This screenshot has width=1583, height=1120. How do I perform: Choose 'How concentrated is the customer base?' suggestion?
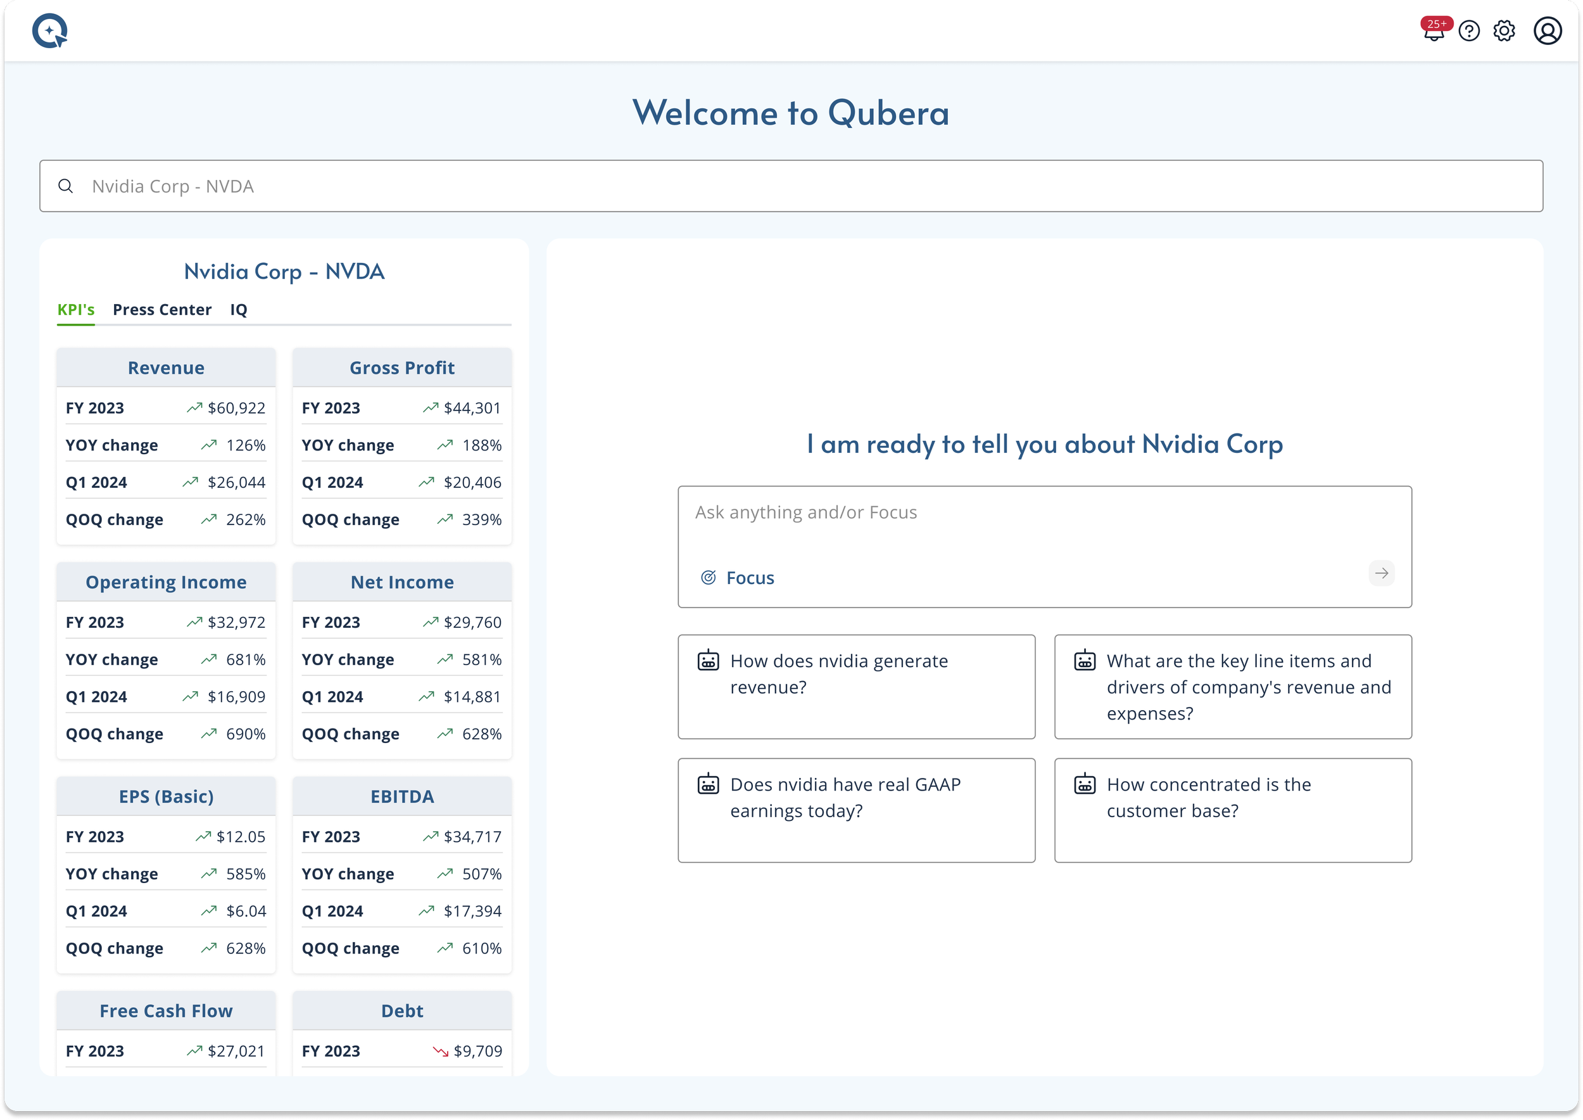click(1233, 810)
